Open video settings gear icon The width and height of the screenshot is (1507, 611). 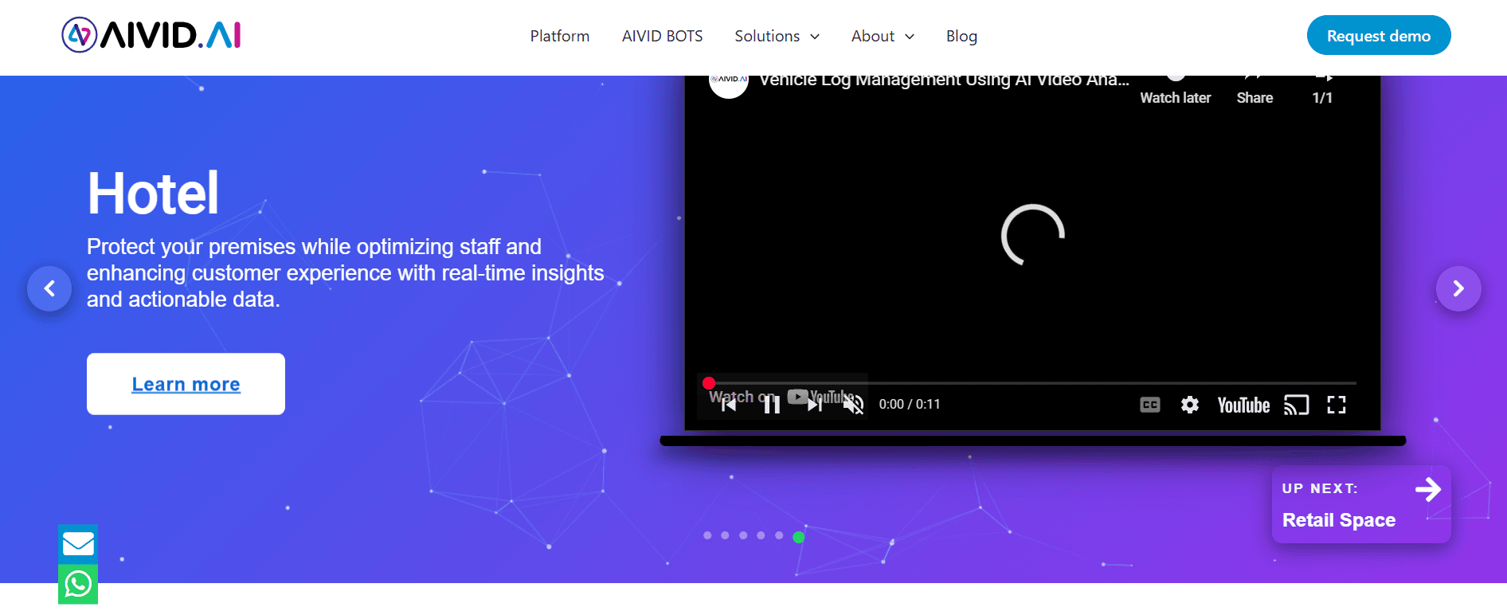[1189, 405]
